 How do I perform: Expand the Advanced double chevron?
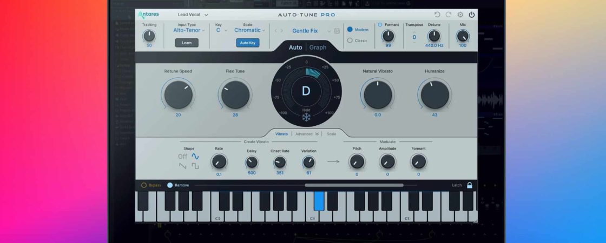(x=317, y=134)
